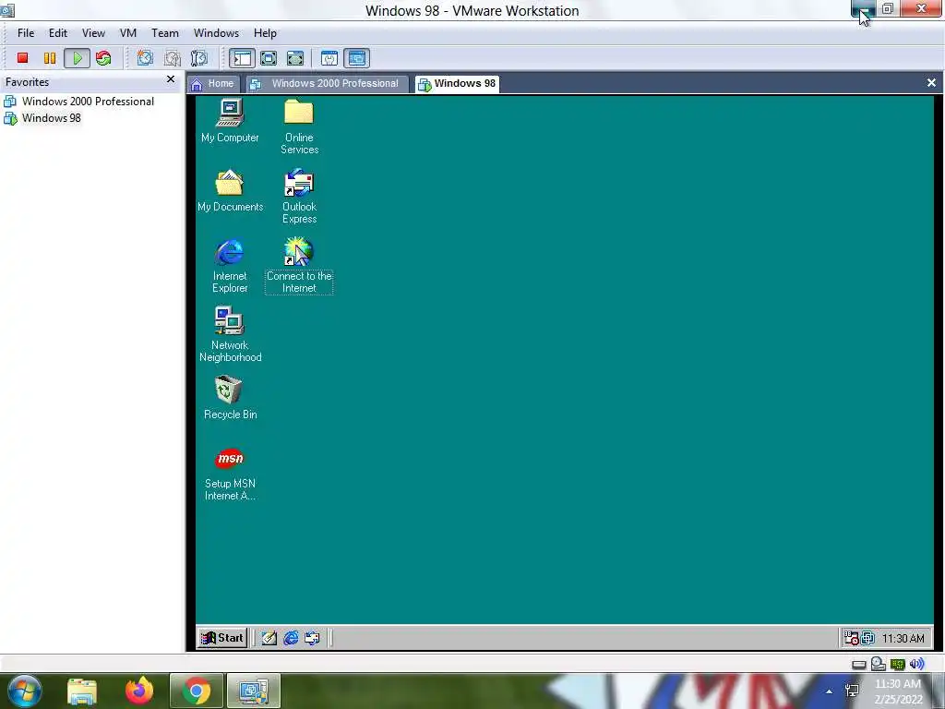The height and width of the screenshot is (709, 945).
Task: Open the snapshot manager toolbar icon
Action: click(x=199, y=58)
